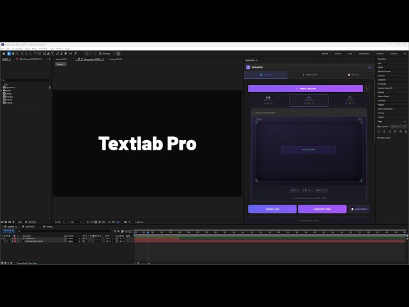Toggle visibility of the second timeline layer
409x307 pixels.
tap(2, 242)
